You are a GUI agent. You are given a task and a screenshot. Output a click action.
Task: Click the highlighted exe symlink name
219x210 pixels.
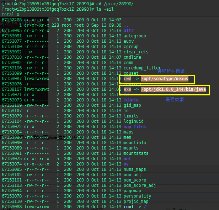(x=127, y=89)
